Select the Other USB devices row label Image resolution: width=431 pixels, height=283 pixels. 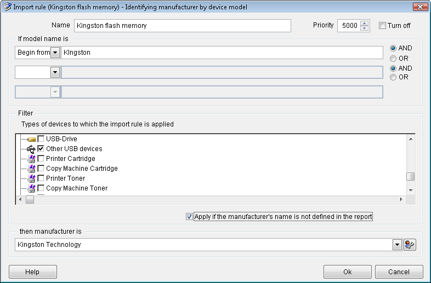coord(74,149)
